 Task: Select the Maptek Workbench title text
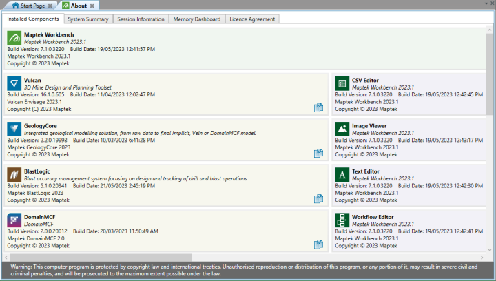tap(49, 34)
